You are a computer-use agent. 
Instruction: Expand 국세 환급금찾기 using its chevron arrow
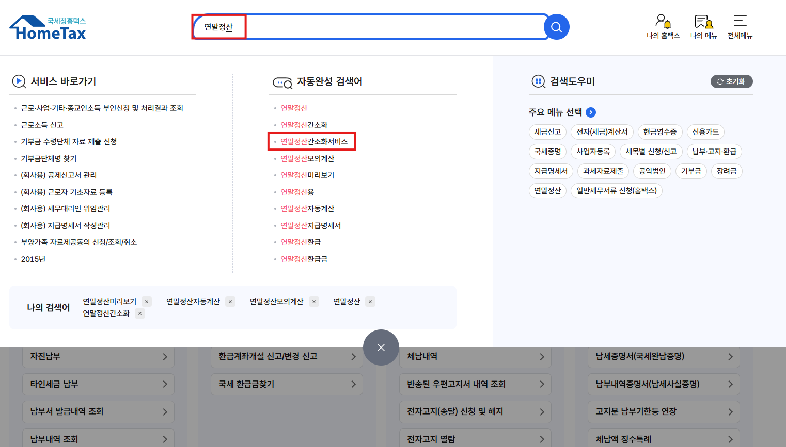coord(354,384)
